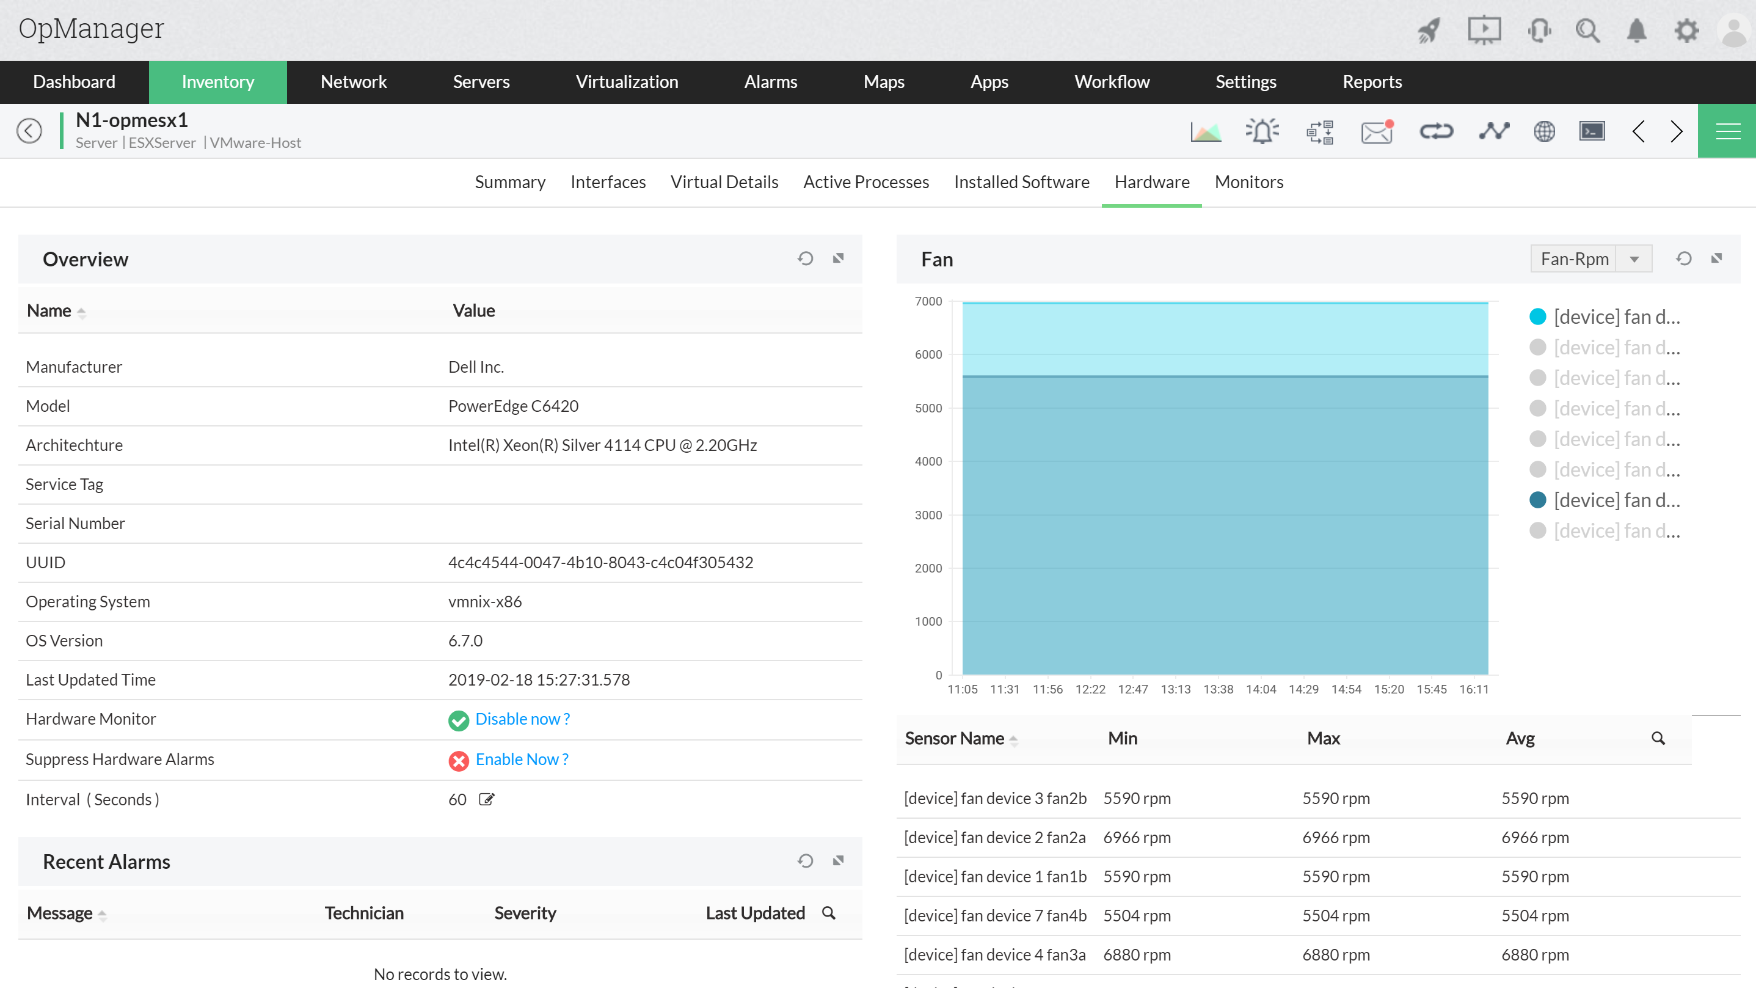Open the notifications bell icon

(1637, 31)
